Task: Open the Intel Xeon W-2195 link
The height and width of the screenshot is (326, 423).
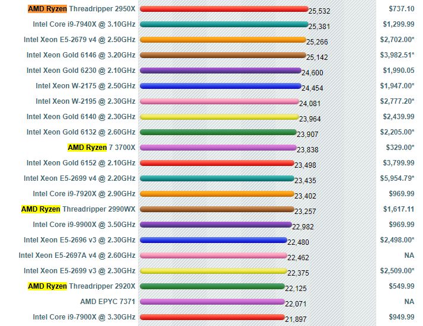Action: pyautogui.click(x=85, y=101)
